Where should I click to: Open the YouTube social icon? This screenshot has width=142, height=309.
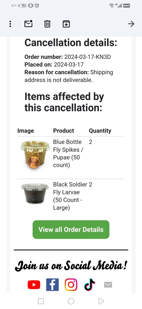(34, 285)
